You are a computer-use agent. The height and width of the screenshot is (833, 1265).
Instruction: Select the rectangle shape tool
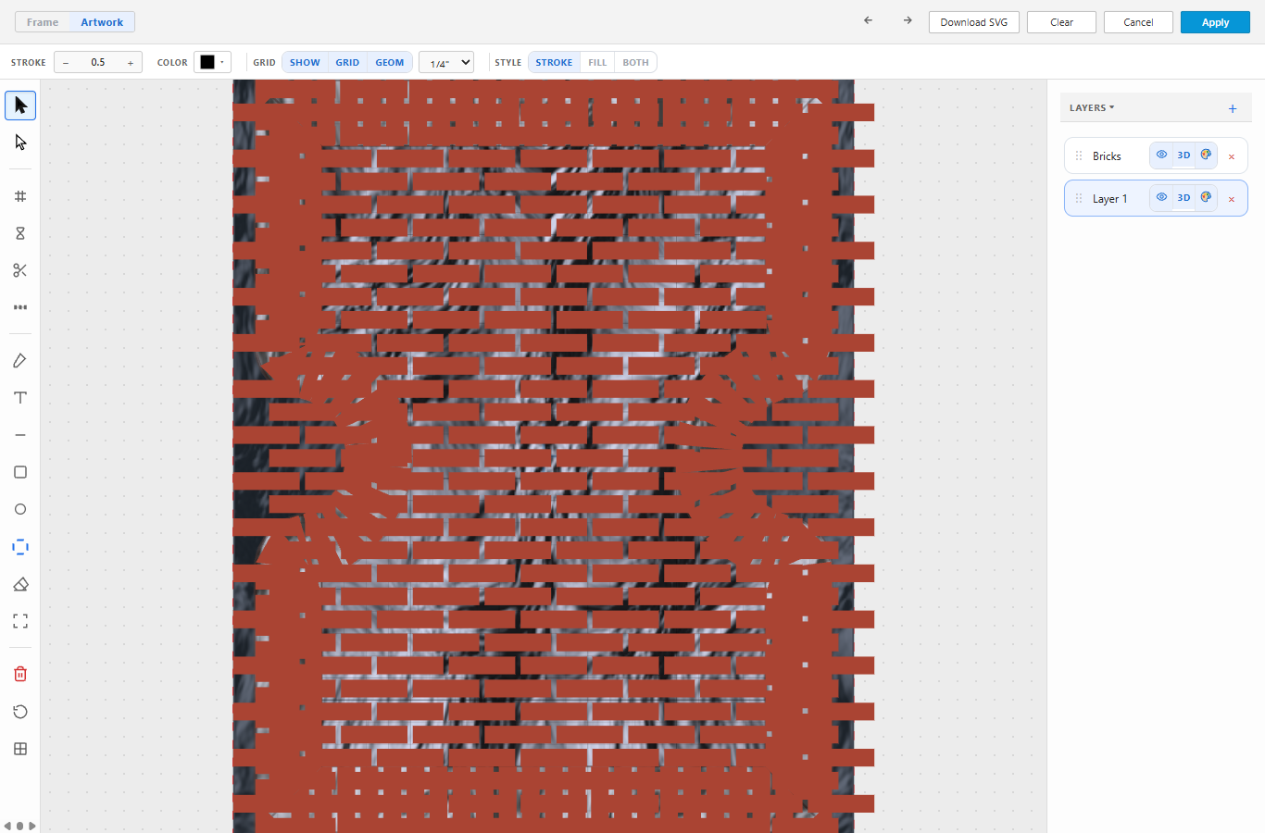coord(20,472)
